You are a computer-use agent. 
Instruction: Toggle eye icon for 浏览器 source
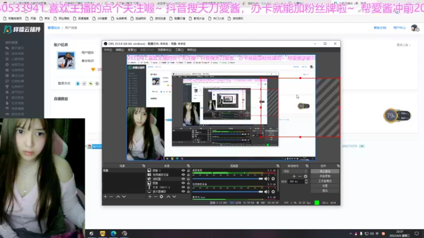[x=183, y=179]
